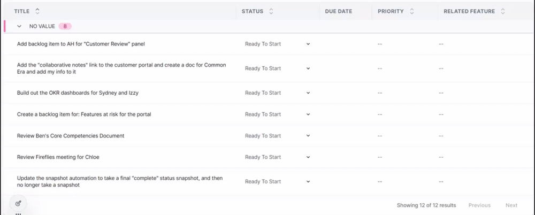Click priority cell for Review Ben's Core Competencies
This screenshot has width=535, height=215.
click(380, 136)
